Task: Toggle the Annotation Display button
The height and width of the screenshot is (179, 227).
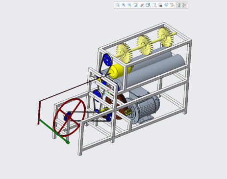Action: [178, 5]
